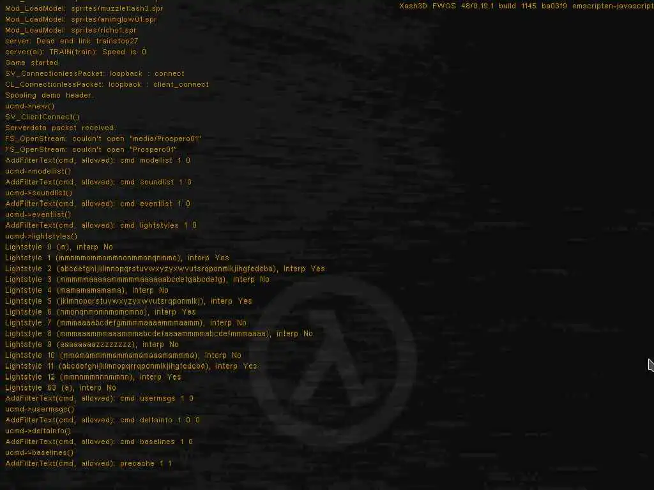Viewport: 654px width, 490px height.
Task: Click the Lightstyle 2 console line
Action: pos(165,269)
